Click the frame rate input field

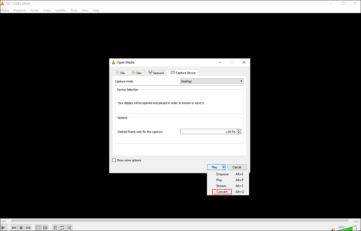[208, 131]
